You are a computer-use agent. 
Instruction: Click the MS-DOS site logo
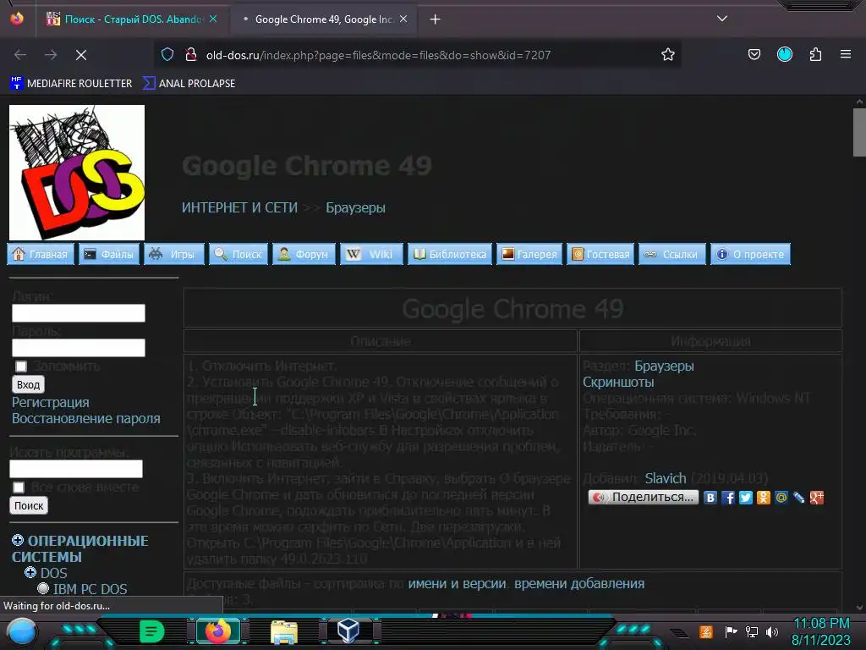coord(77,173)
